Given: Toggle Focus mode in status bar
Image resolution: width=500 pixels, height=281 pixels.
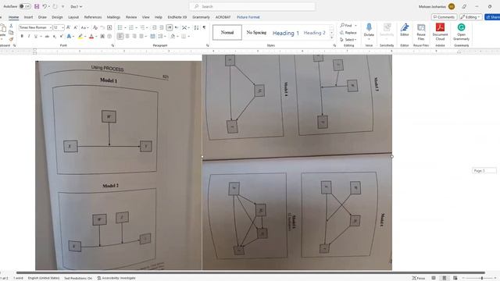Looking at the screenshot, I should 419,278.
